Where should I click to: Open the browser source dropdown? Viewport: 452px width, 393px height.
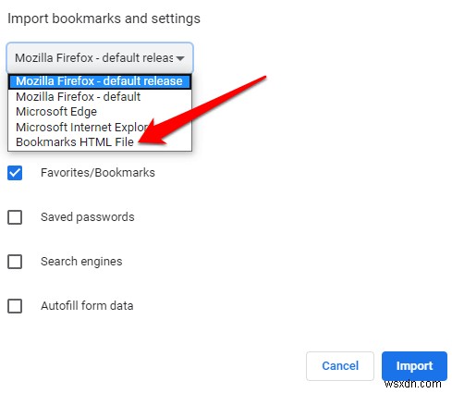tap(100, 58)
